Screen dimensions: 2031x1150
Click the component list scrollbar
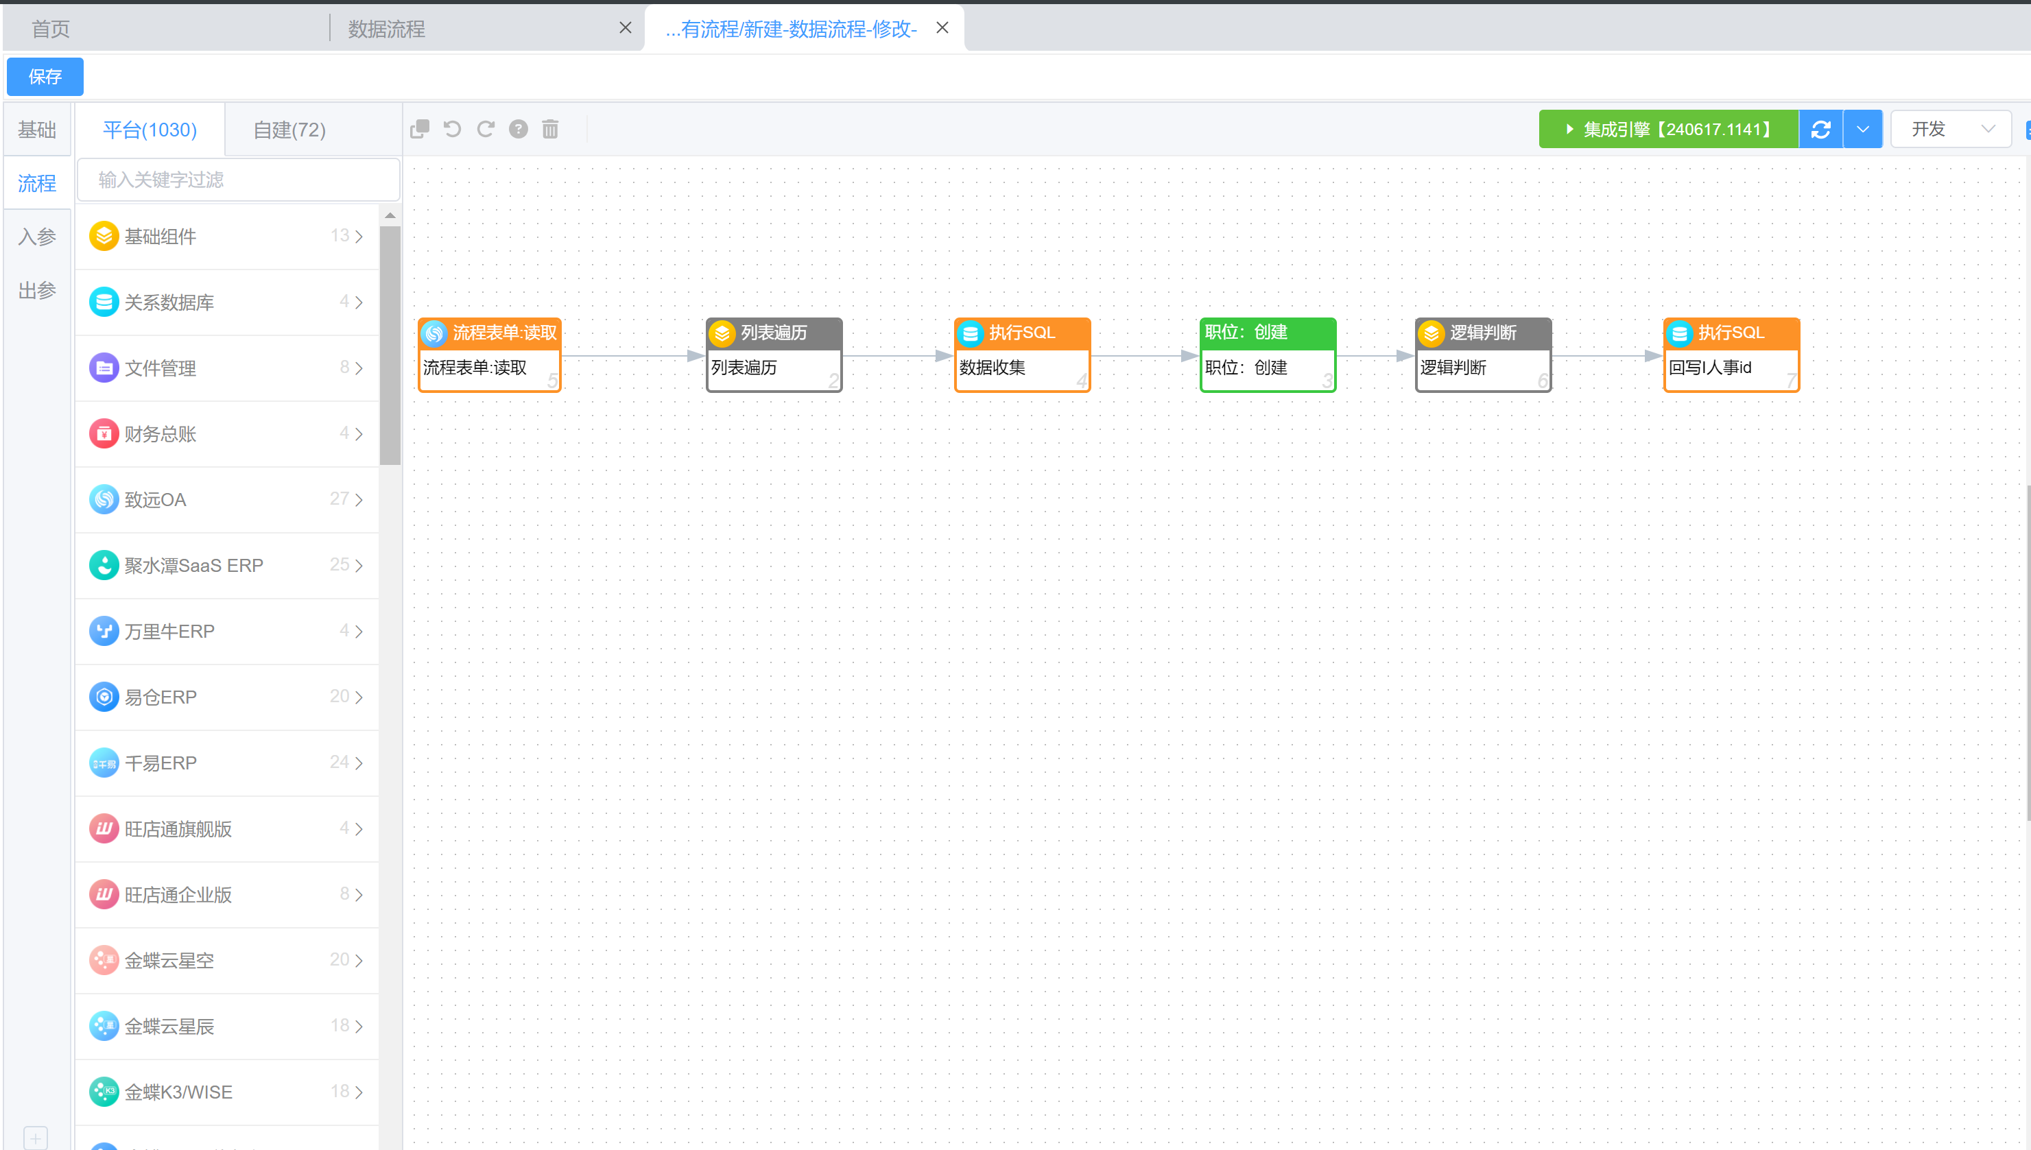390,345
